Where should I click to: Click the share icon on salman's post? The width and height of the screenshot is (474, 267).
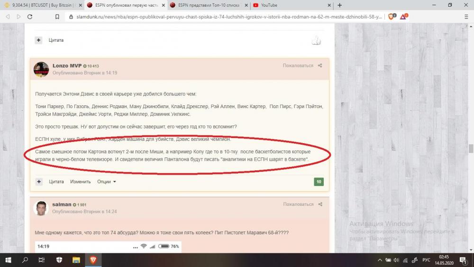point(320,204)
